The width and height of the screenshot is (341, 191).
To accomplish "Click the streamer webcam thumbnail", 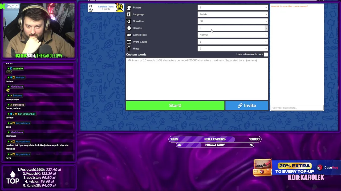I will point(39,31).
